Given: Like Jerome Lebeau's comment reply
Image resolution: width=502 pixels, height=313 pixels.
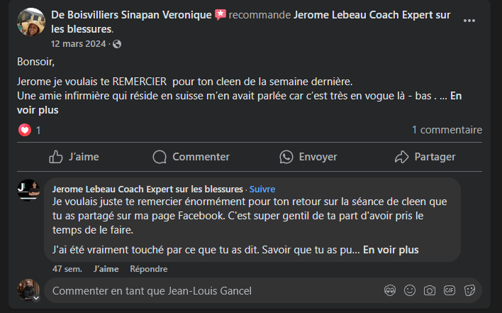Looking at the screenshot, I should 106,269.
